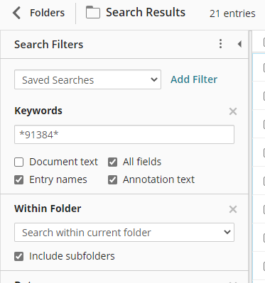
Task: Click the vertical pane splitter bar
Action: (250, 157)
